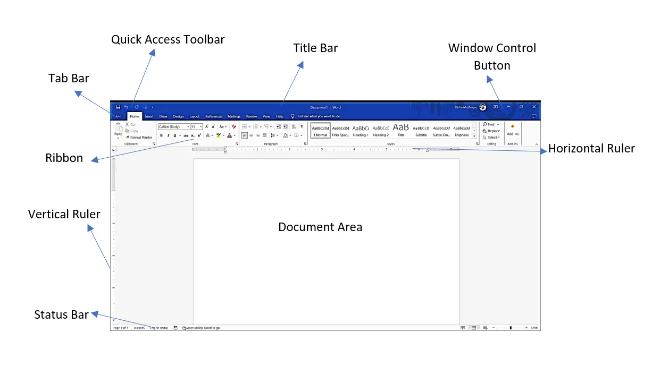The width and height of the screenshot is (652, 375).
Task: Click the Comments speech bubble icon
Action: [534, 116]
